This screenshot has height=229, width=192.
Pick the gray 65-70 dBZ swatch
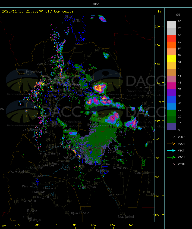(171, 31)
